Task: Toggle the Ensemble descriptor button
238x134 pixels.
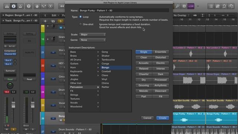Action: pos(161,52)
